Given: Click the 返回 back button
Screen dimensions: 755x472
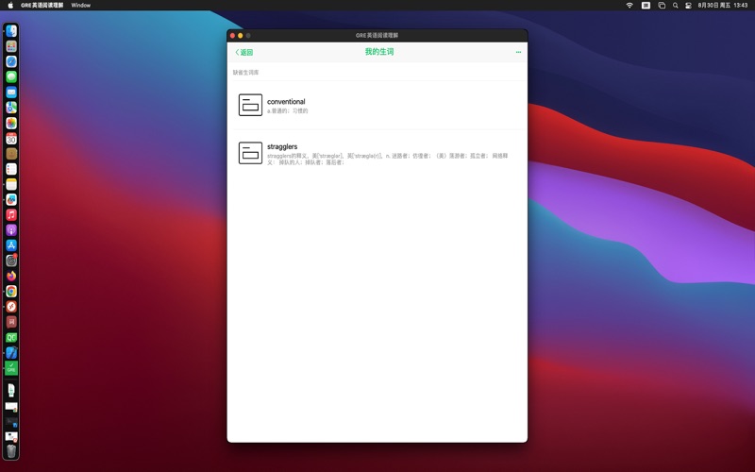Looking at the screenshot, I should (x=244, y=53).
